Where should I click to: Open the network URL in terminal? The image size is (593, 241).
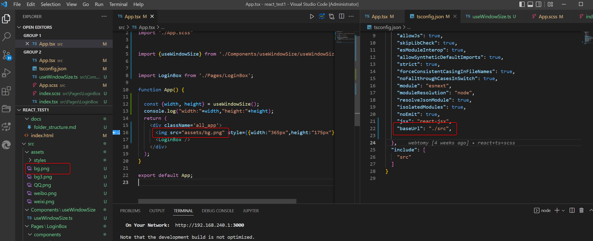coord(209,225)
